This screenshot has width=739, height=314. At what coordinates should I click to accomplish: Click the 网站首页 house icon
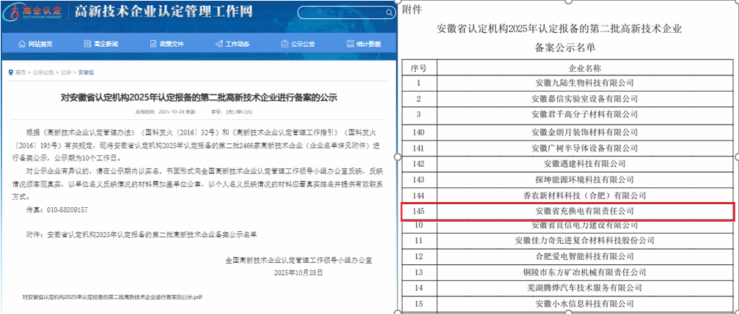point(22,44)
